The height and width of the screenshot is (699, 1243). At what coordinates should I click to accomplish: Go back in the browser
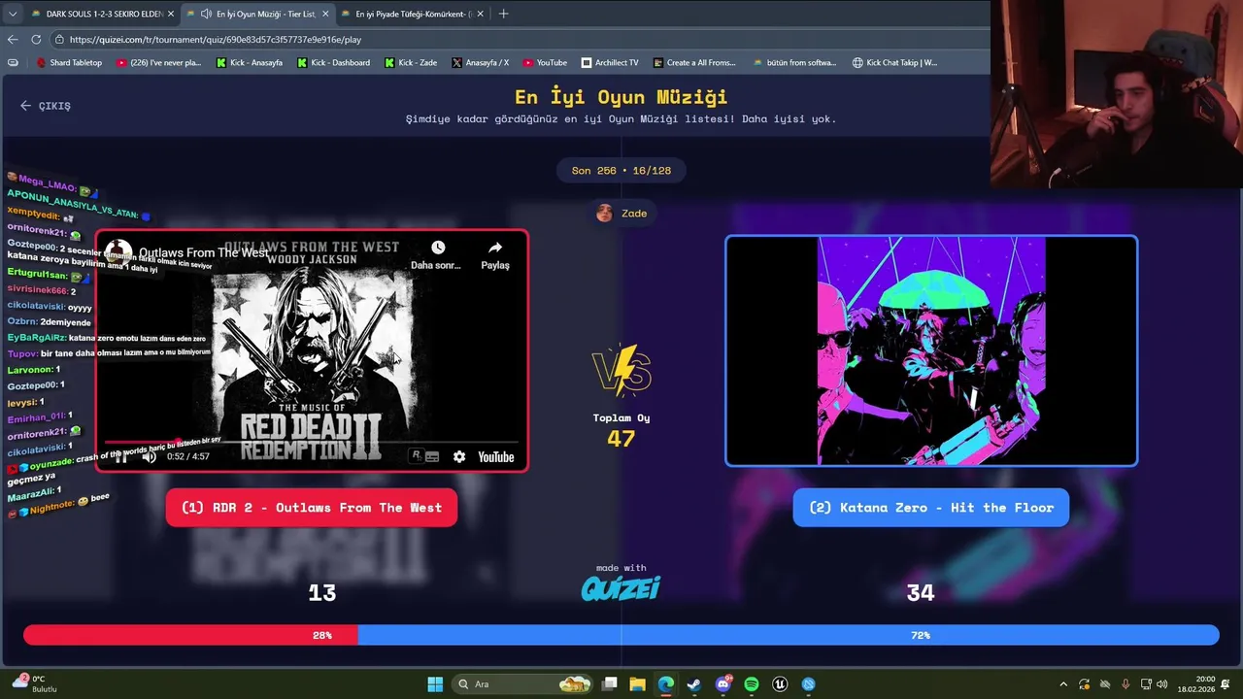[13, 40]
